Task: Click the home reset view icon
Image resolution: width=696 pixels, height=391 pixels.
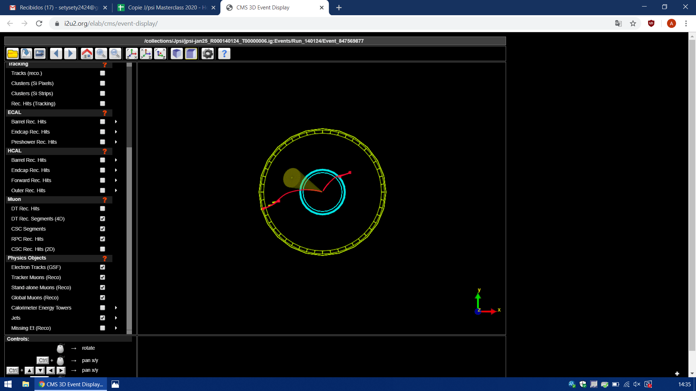Action: tap(87, 54)
